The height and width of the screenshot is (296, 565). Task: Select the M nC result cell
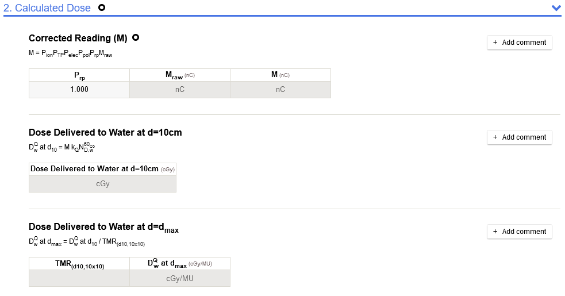(x=280, y=90)
